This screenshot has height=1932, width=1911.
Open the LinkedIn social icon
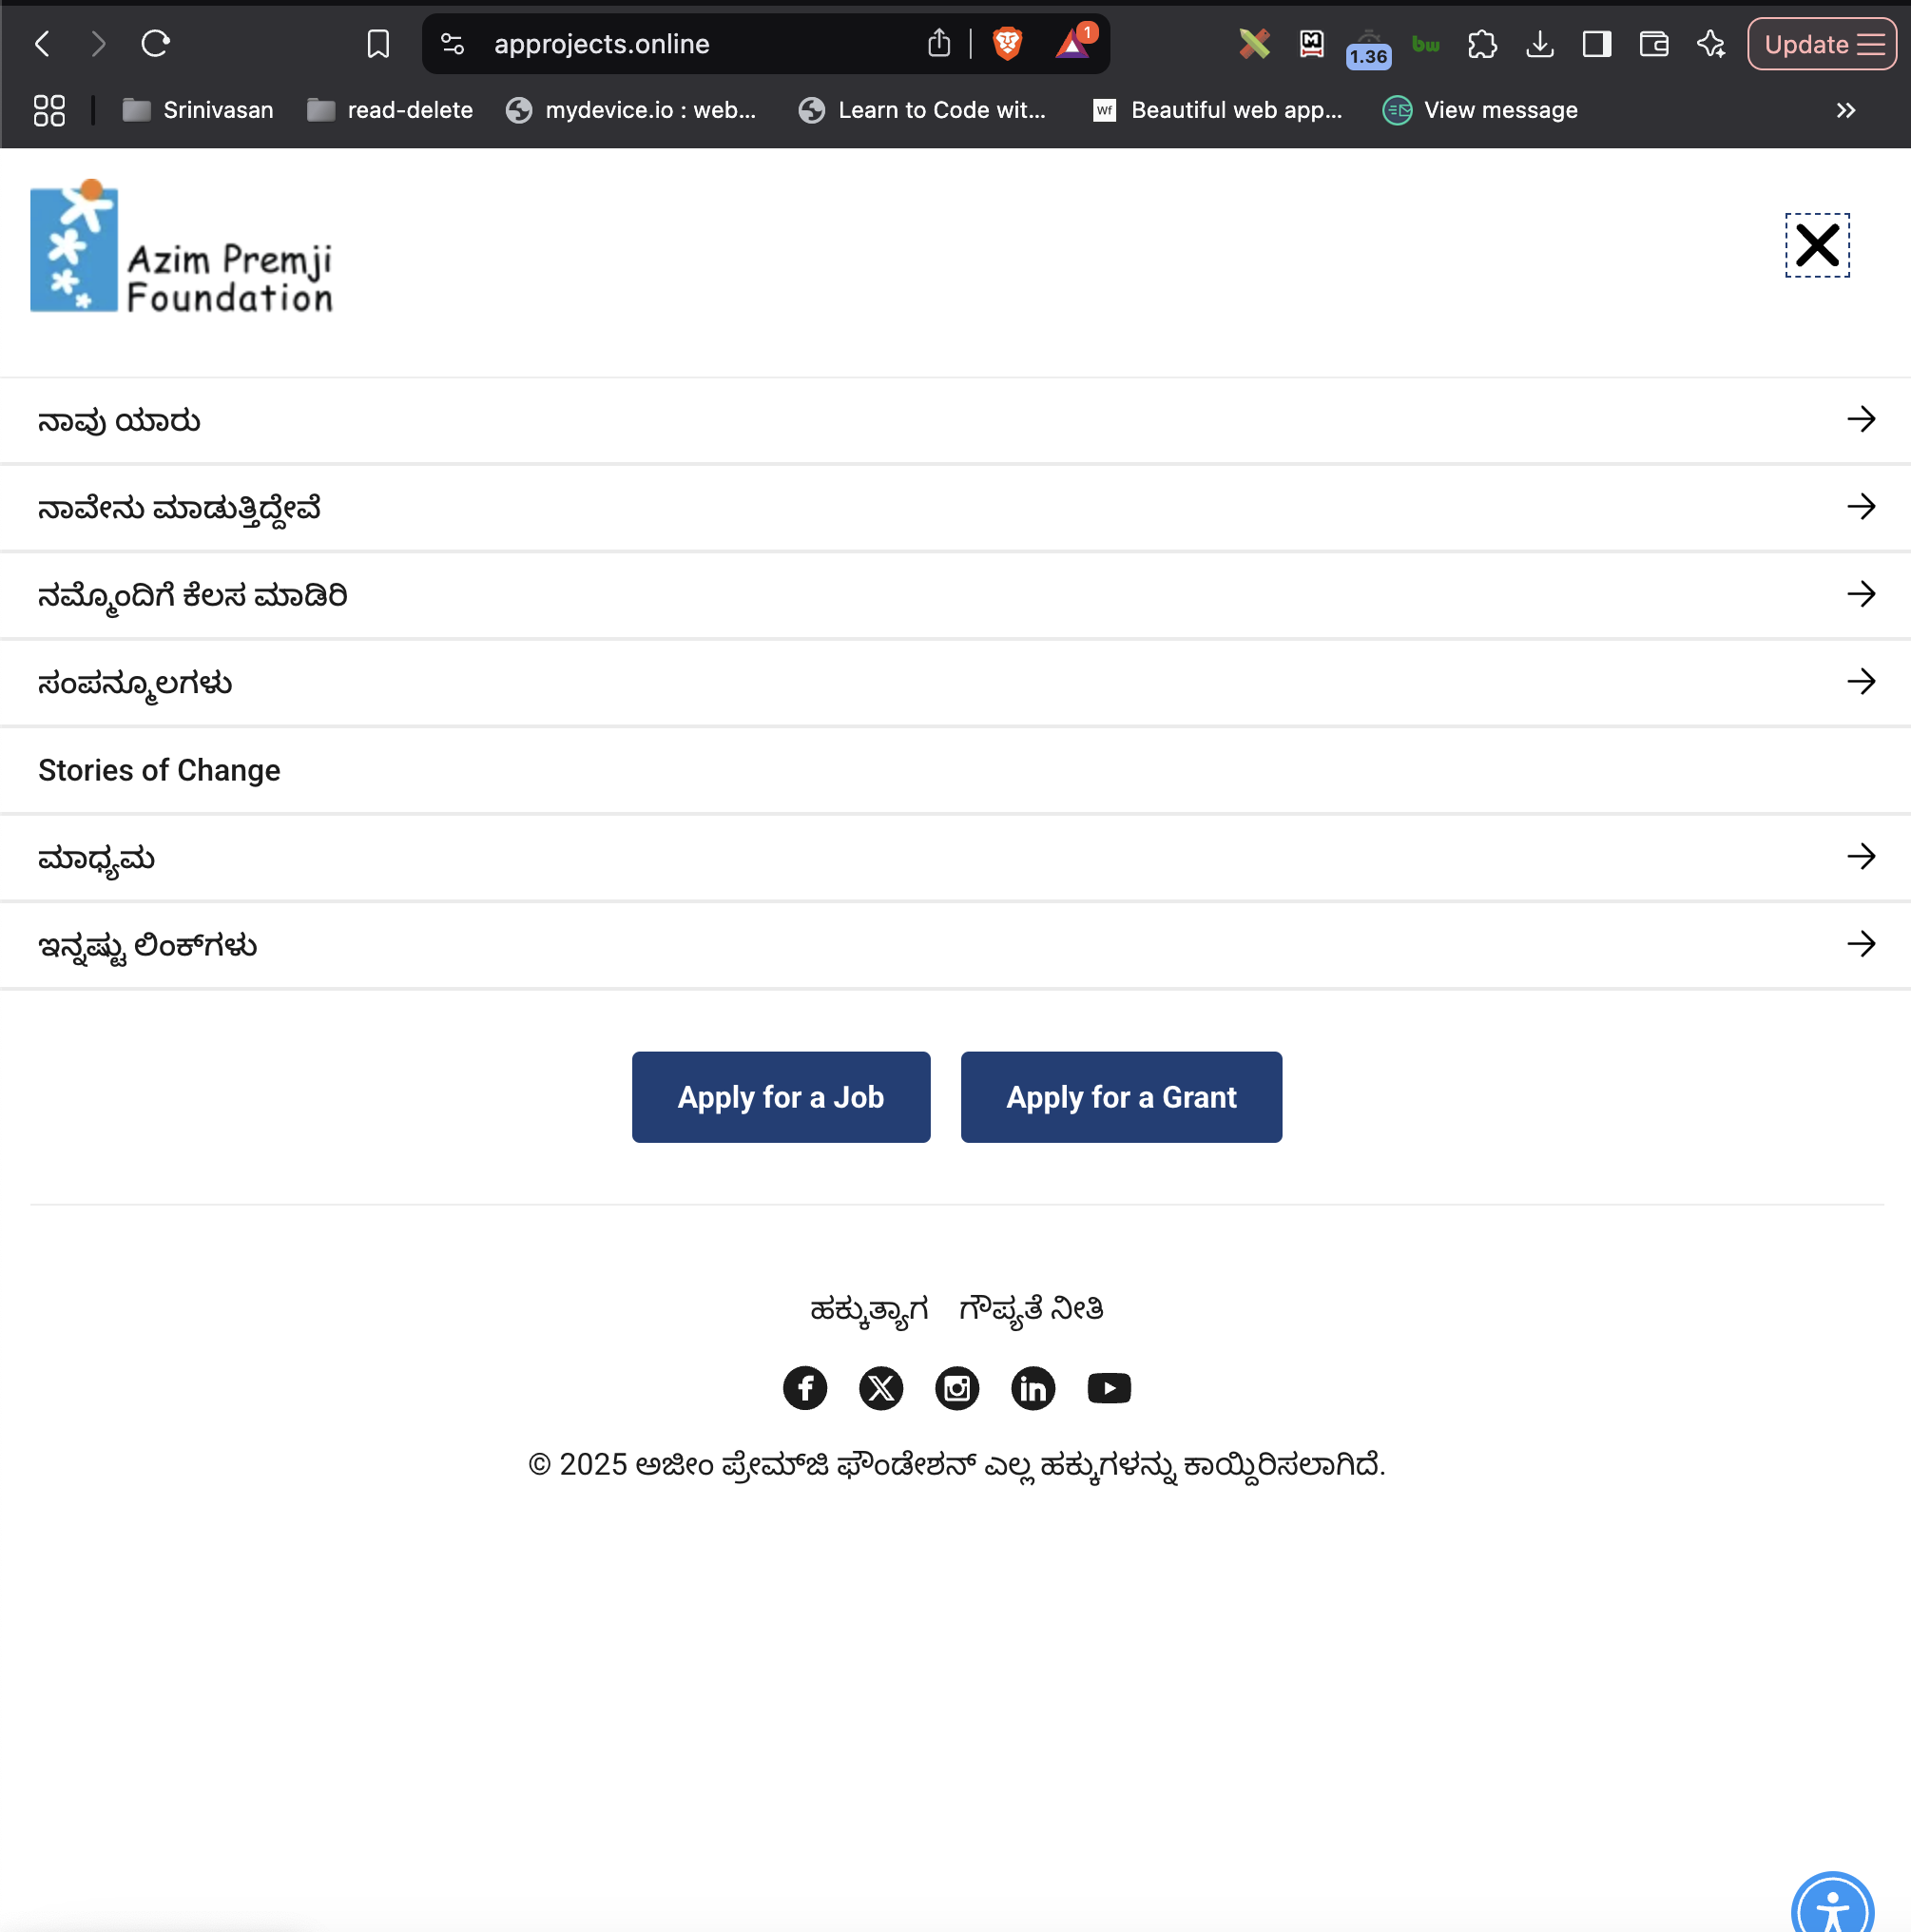pos(1033,1387)
